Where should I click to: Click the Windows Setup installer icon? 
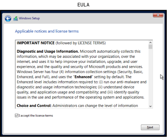click(x=16, y=19)
